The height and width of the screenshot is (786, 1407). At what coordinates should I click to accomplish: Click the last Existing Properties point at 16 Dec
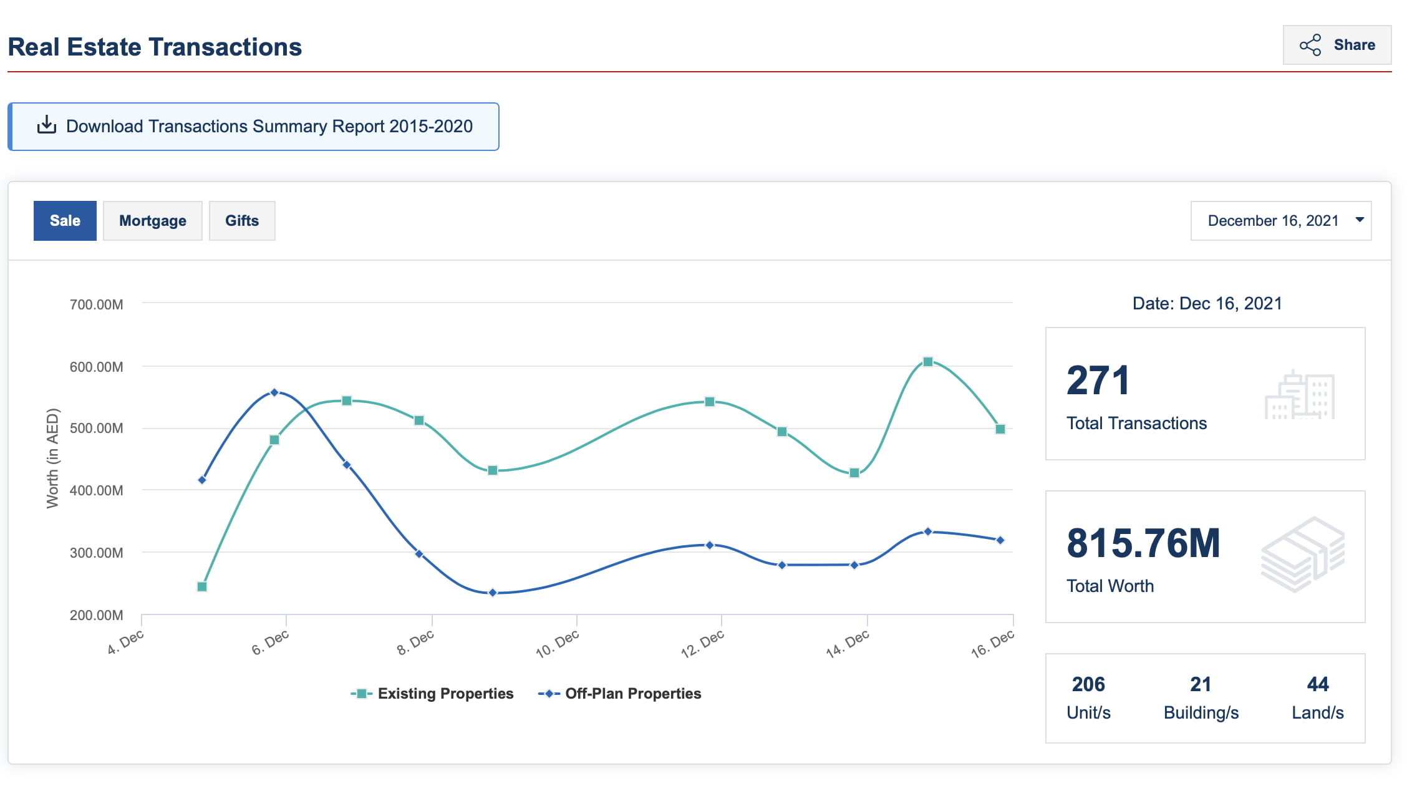pyautogui.click(x=1000, y=429)
